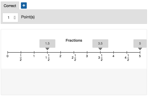Viewport: 148px width, 97px height.
Task: Click the 1/2 tick on number line
Action: point(21,52)
